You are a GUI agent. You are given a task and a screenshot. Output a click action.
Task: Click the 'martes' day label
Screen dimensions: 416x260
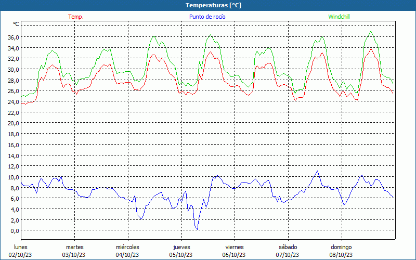click(x=75, y=247)
